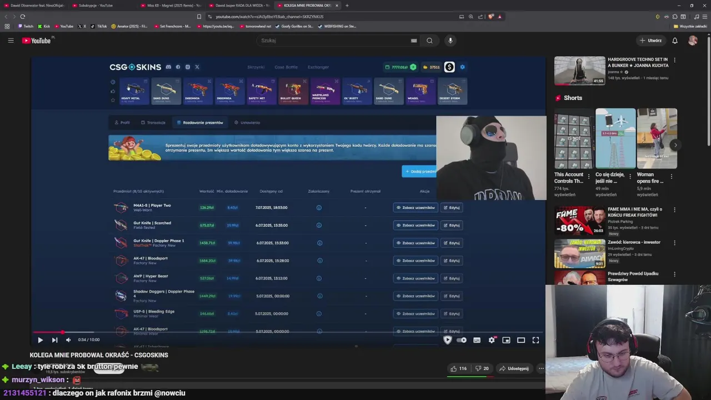Close the active KOLEGA MNIE PROBOWAŁ tab
This screenshot has width=711, height=400.
[337, 6]
